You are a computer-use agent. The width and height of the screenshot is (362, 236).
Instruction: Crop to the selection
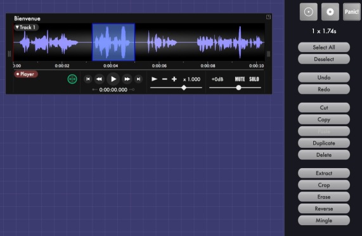point(324,185)
